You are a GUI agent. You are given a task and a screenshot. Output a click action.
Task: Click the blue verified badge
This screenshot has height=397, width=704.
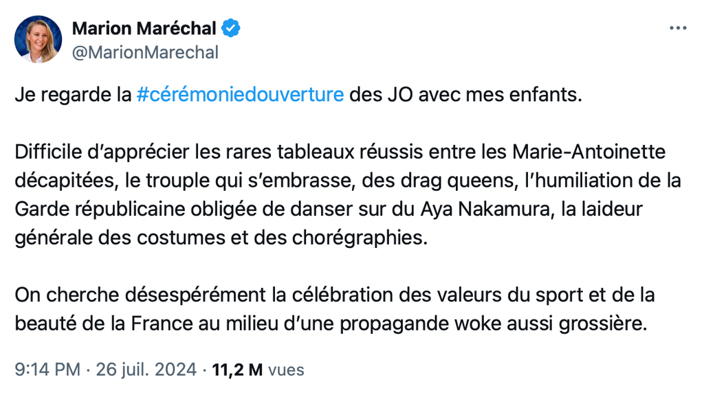[231, 28]
